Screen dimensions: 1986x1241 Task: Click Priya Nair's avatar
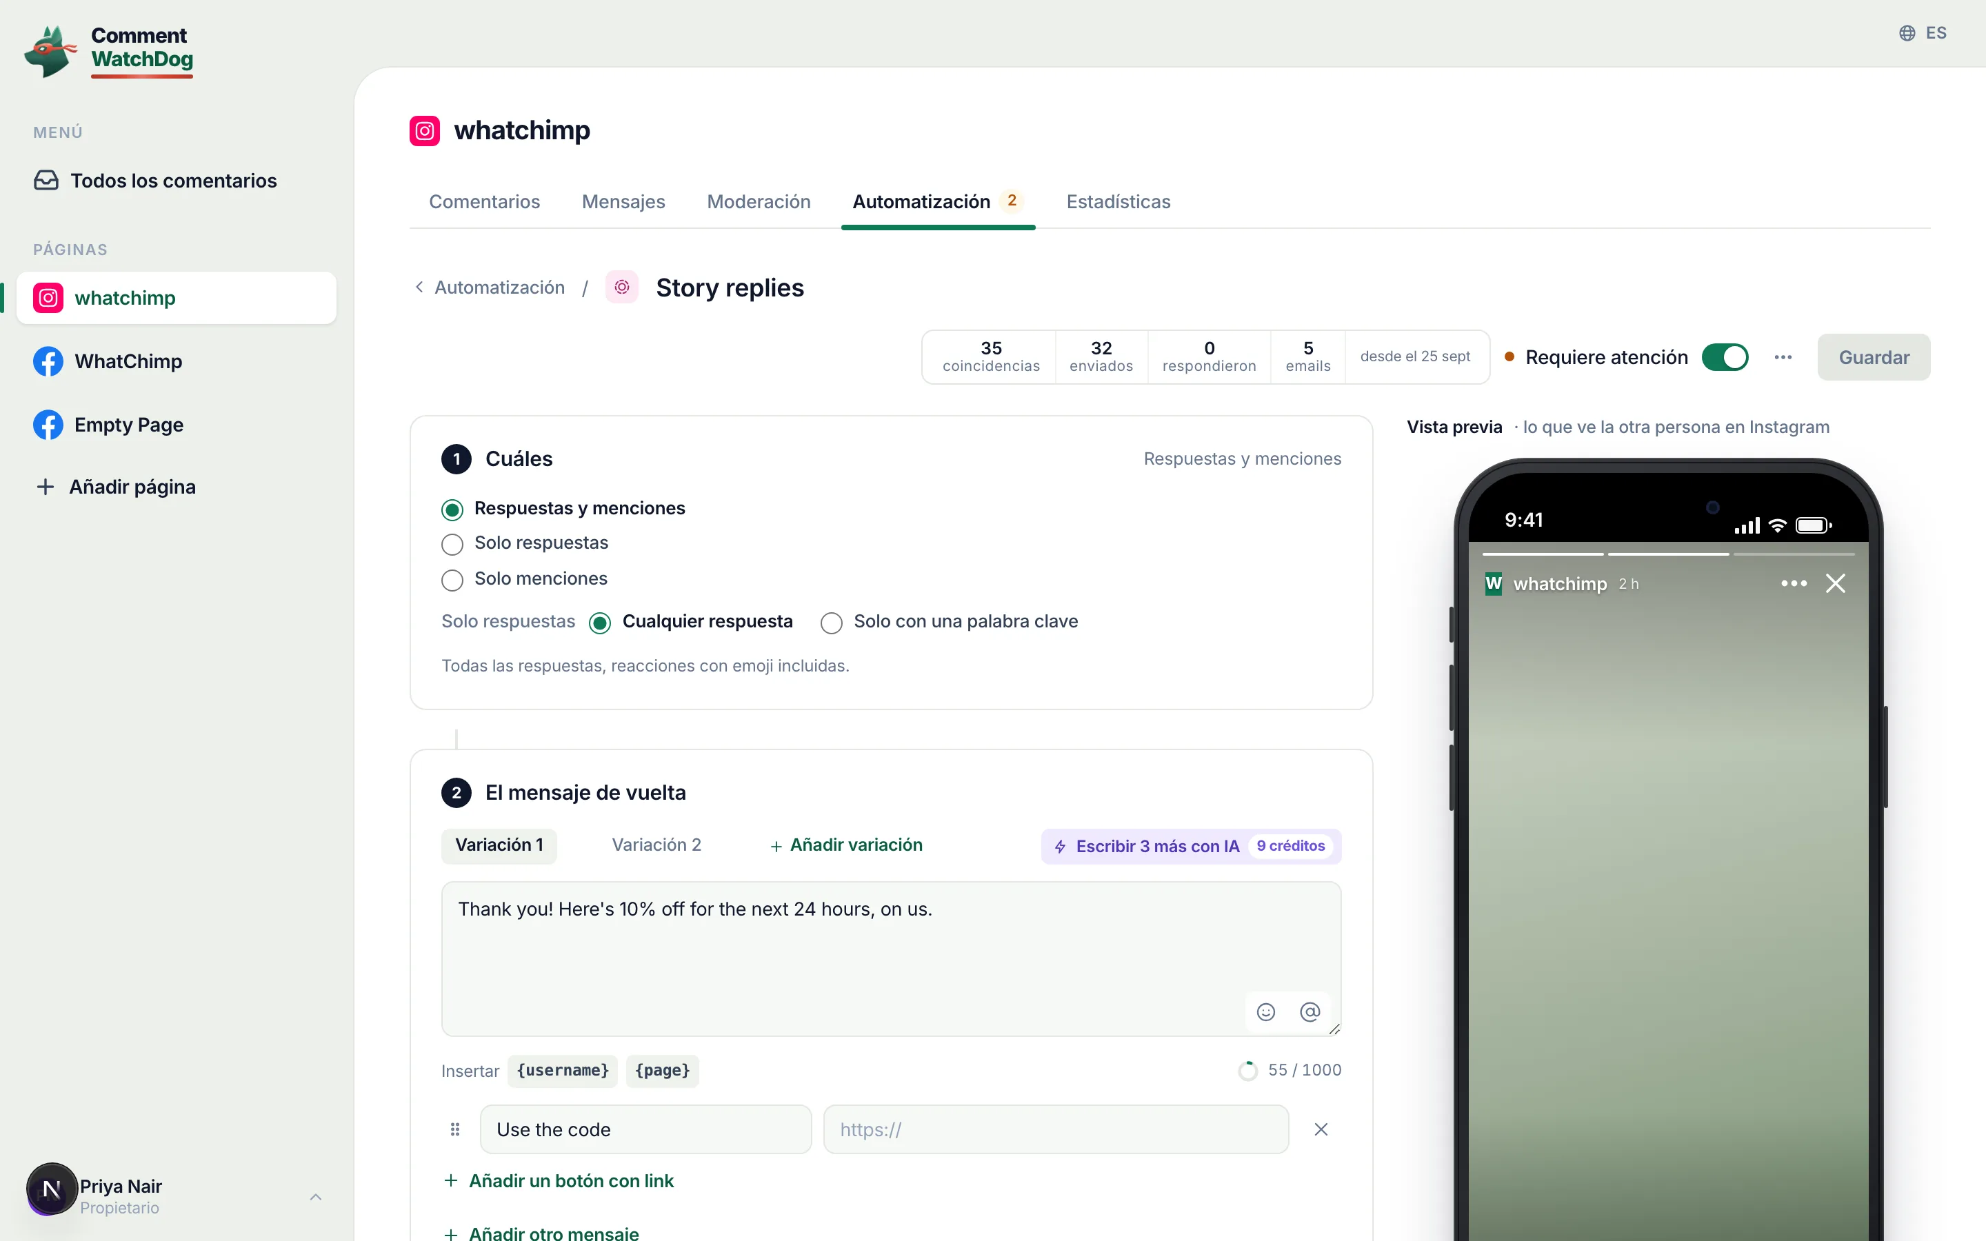[x=52, y=1189]
